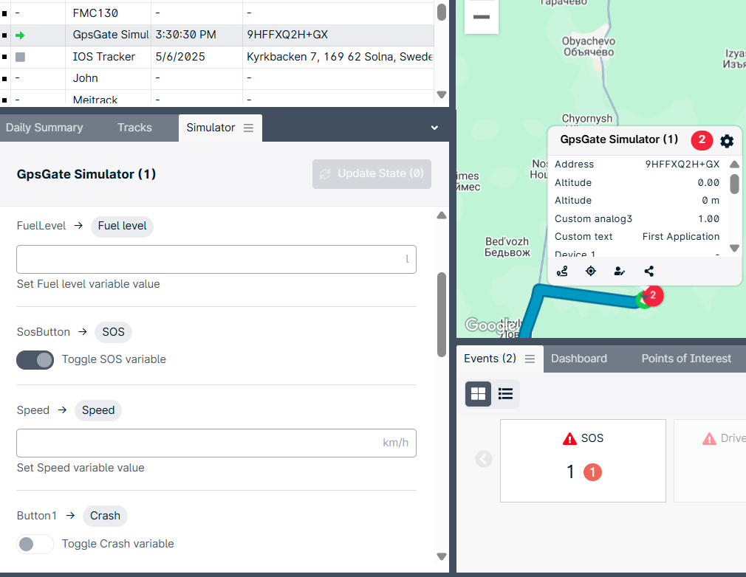Click the 9HFFXQ2H+GX cell in device list
Image resolution: width=746 pixels, height=577 pixels.
click(x=287, y=35)
